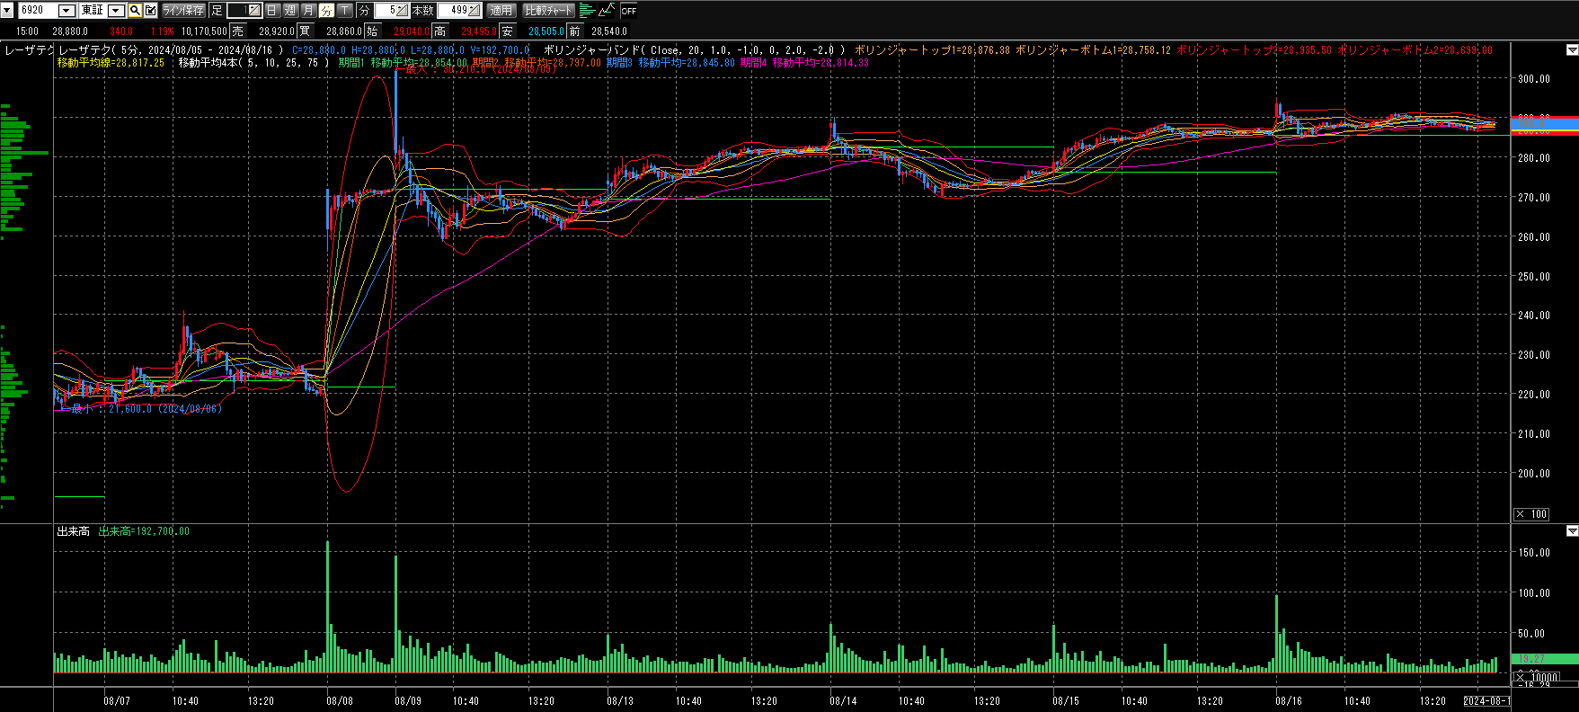Select the tick (T) chart button
Image resolution: width=1579 pixels, height=712 pixels.
tap(345, 11)
